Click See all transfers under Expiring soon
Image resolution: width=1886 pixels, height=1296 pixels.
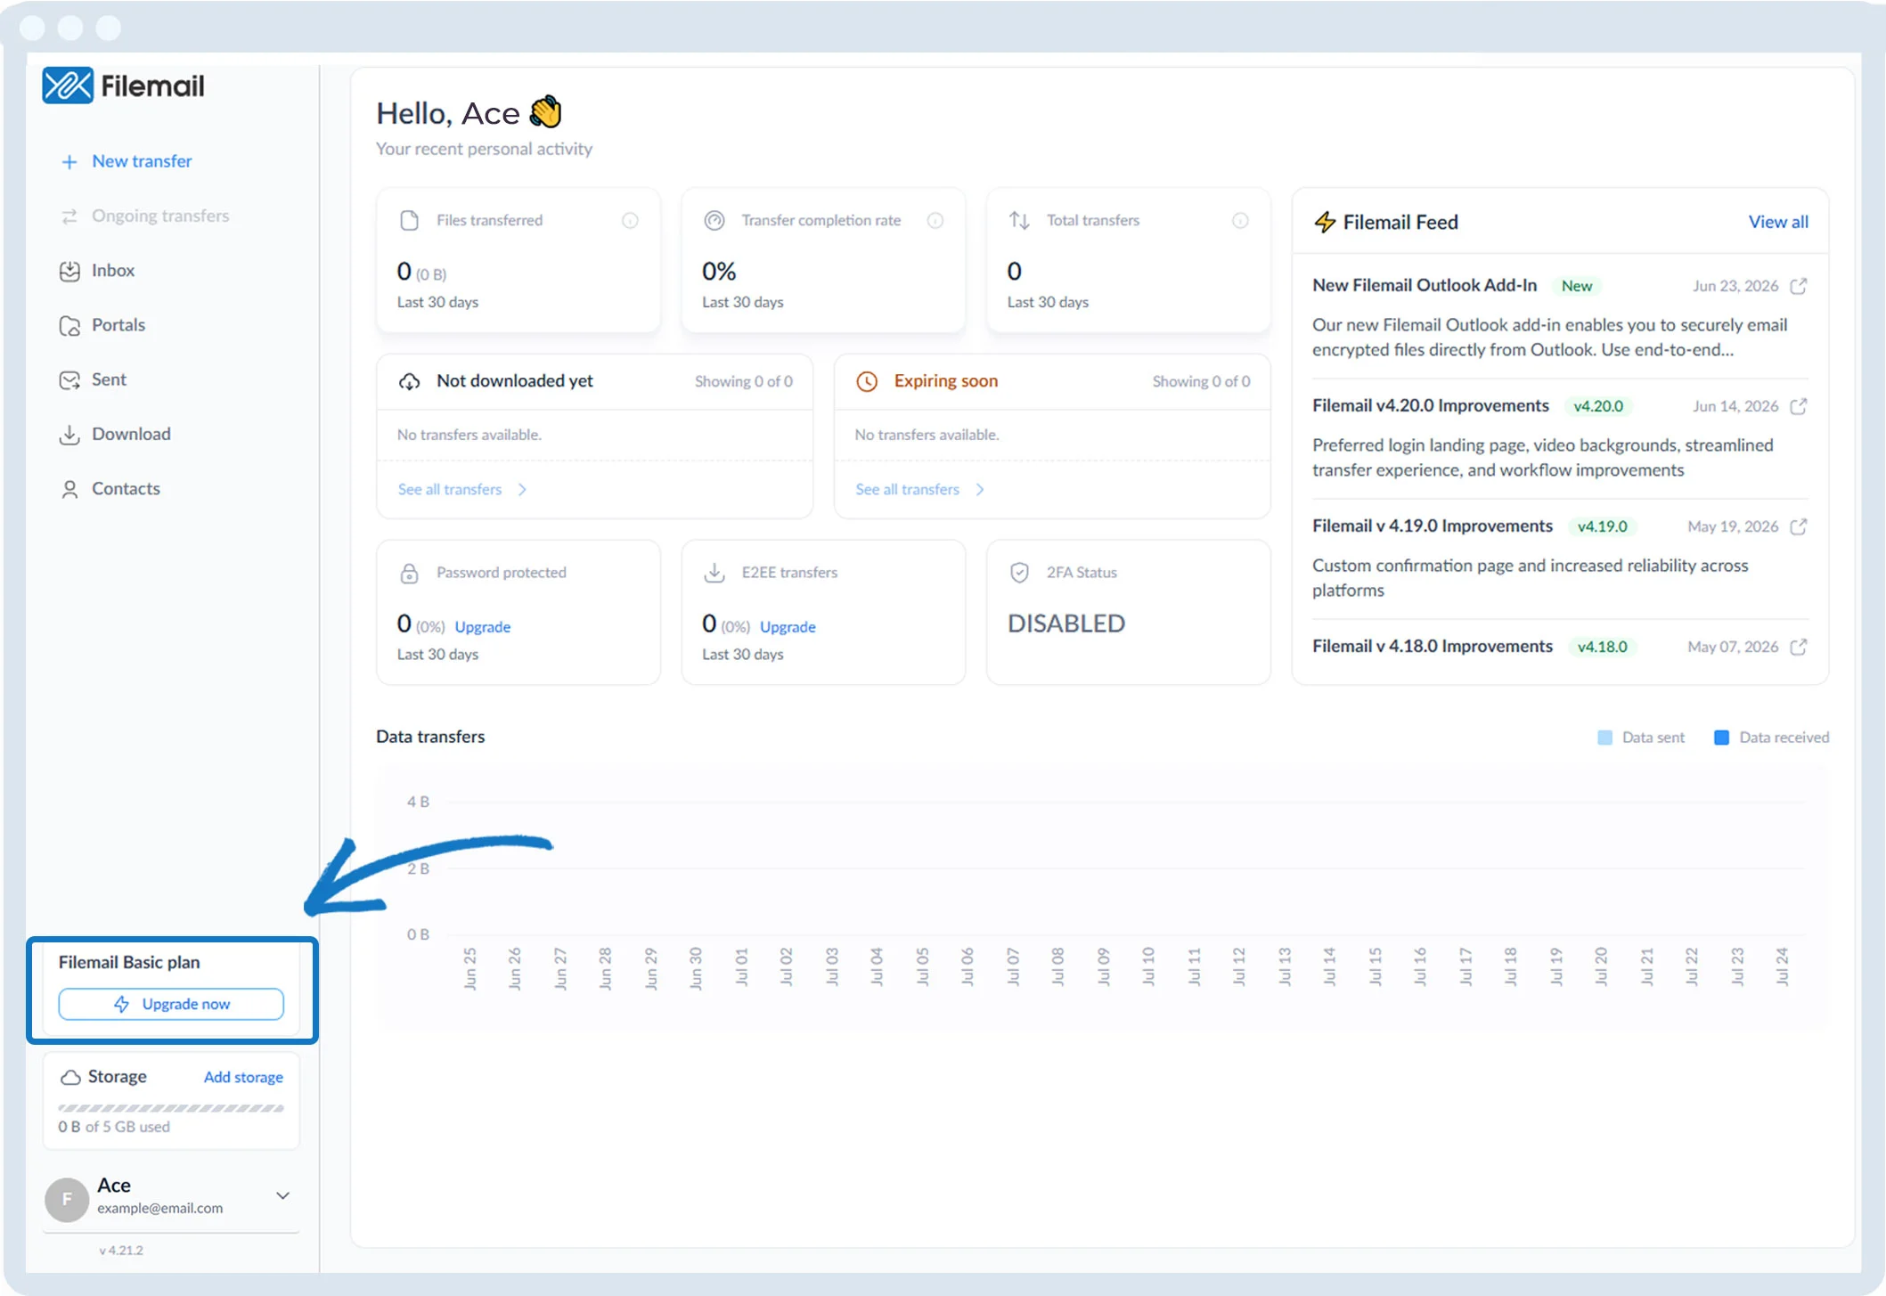click(920, 489)
